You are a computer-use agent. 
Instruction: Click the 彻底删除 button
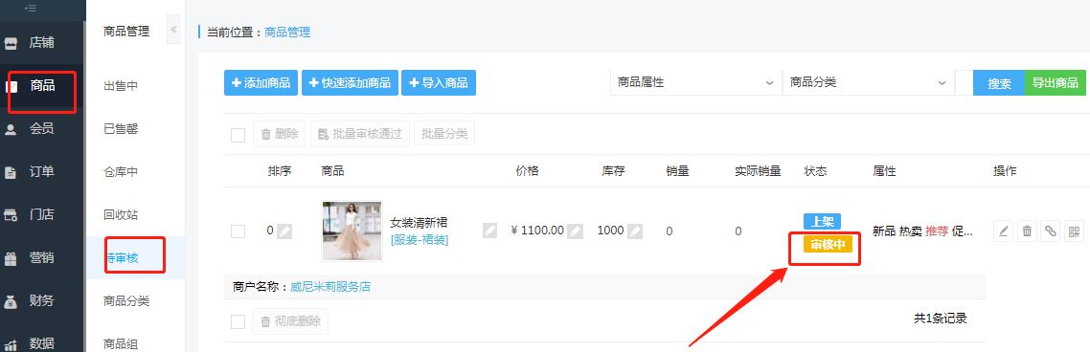tap(290, 321)
